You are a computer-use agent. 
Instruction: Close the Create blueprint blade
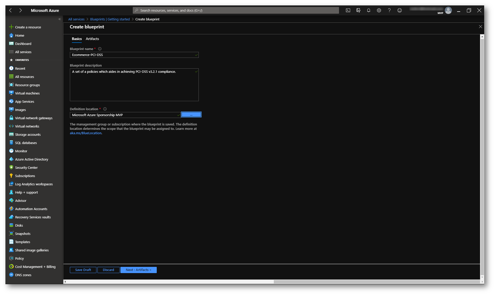[480, 27]
